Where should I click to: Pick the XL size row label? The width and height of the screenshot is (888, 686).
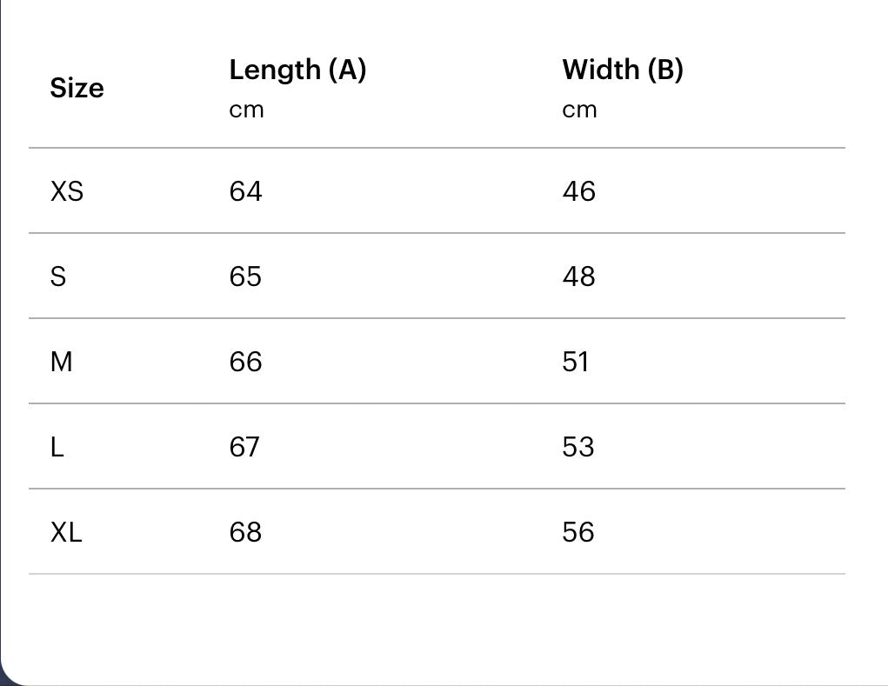(66, 531)
